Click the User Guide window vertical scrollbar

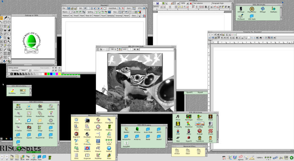[x=175, y=80]
